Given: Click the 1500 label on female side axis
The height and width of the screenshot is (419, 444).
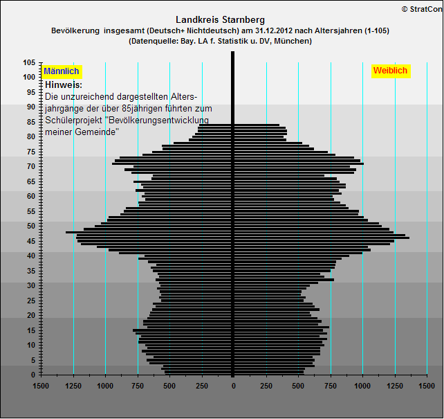Looking at the screenshot, I should point(427,385).
